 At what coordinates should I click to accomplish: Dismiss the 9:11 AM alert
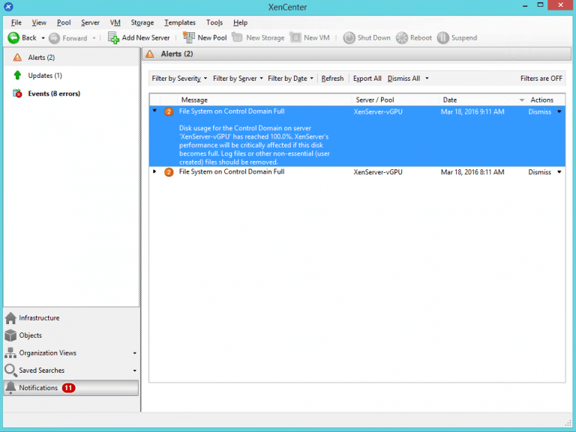tap(540, 112)
